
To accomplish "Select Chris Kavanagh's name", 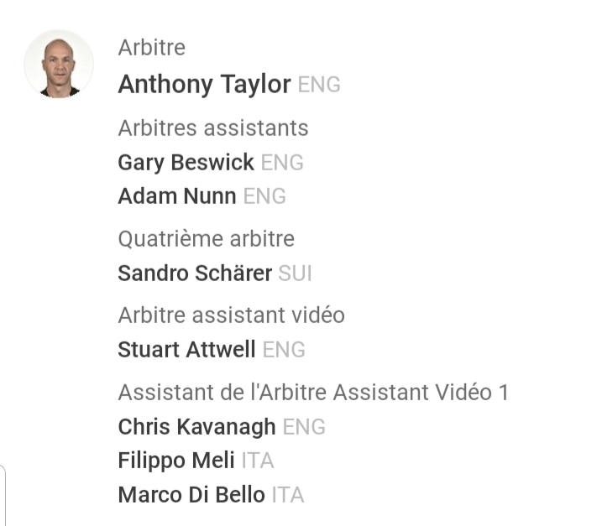I will click(196, 427).
